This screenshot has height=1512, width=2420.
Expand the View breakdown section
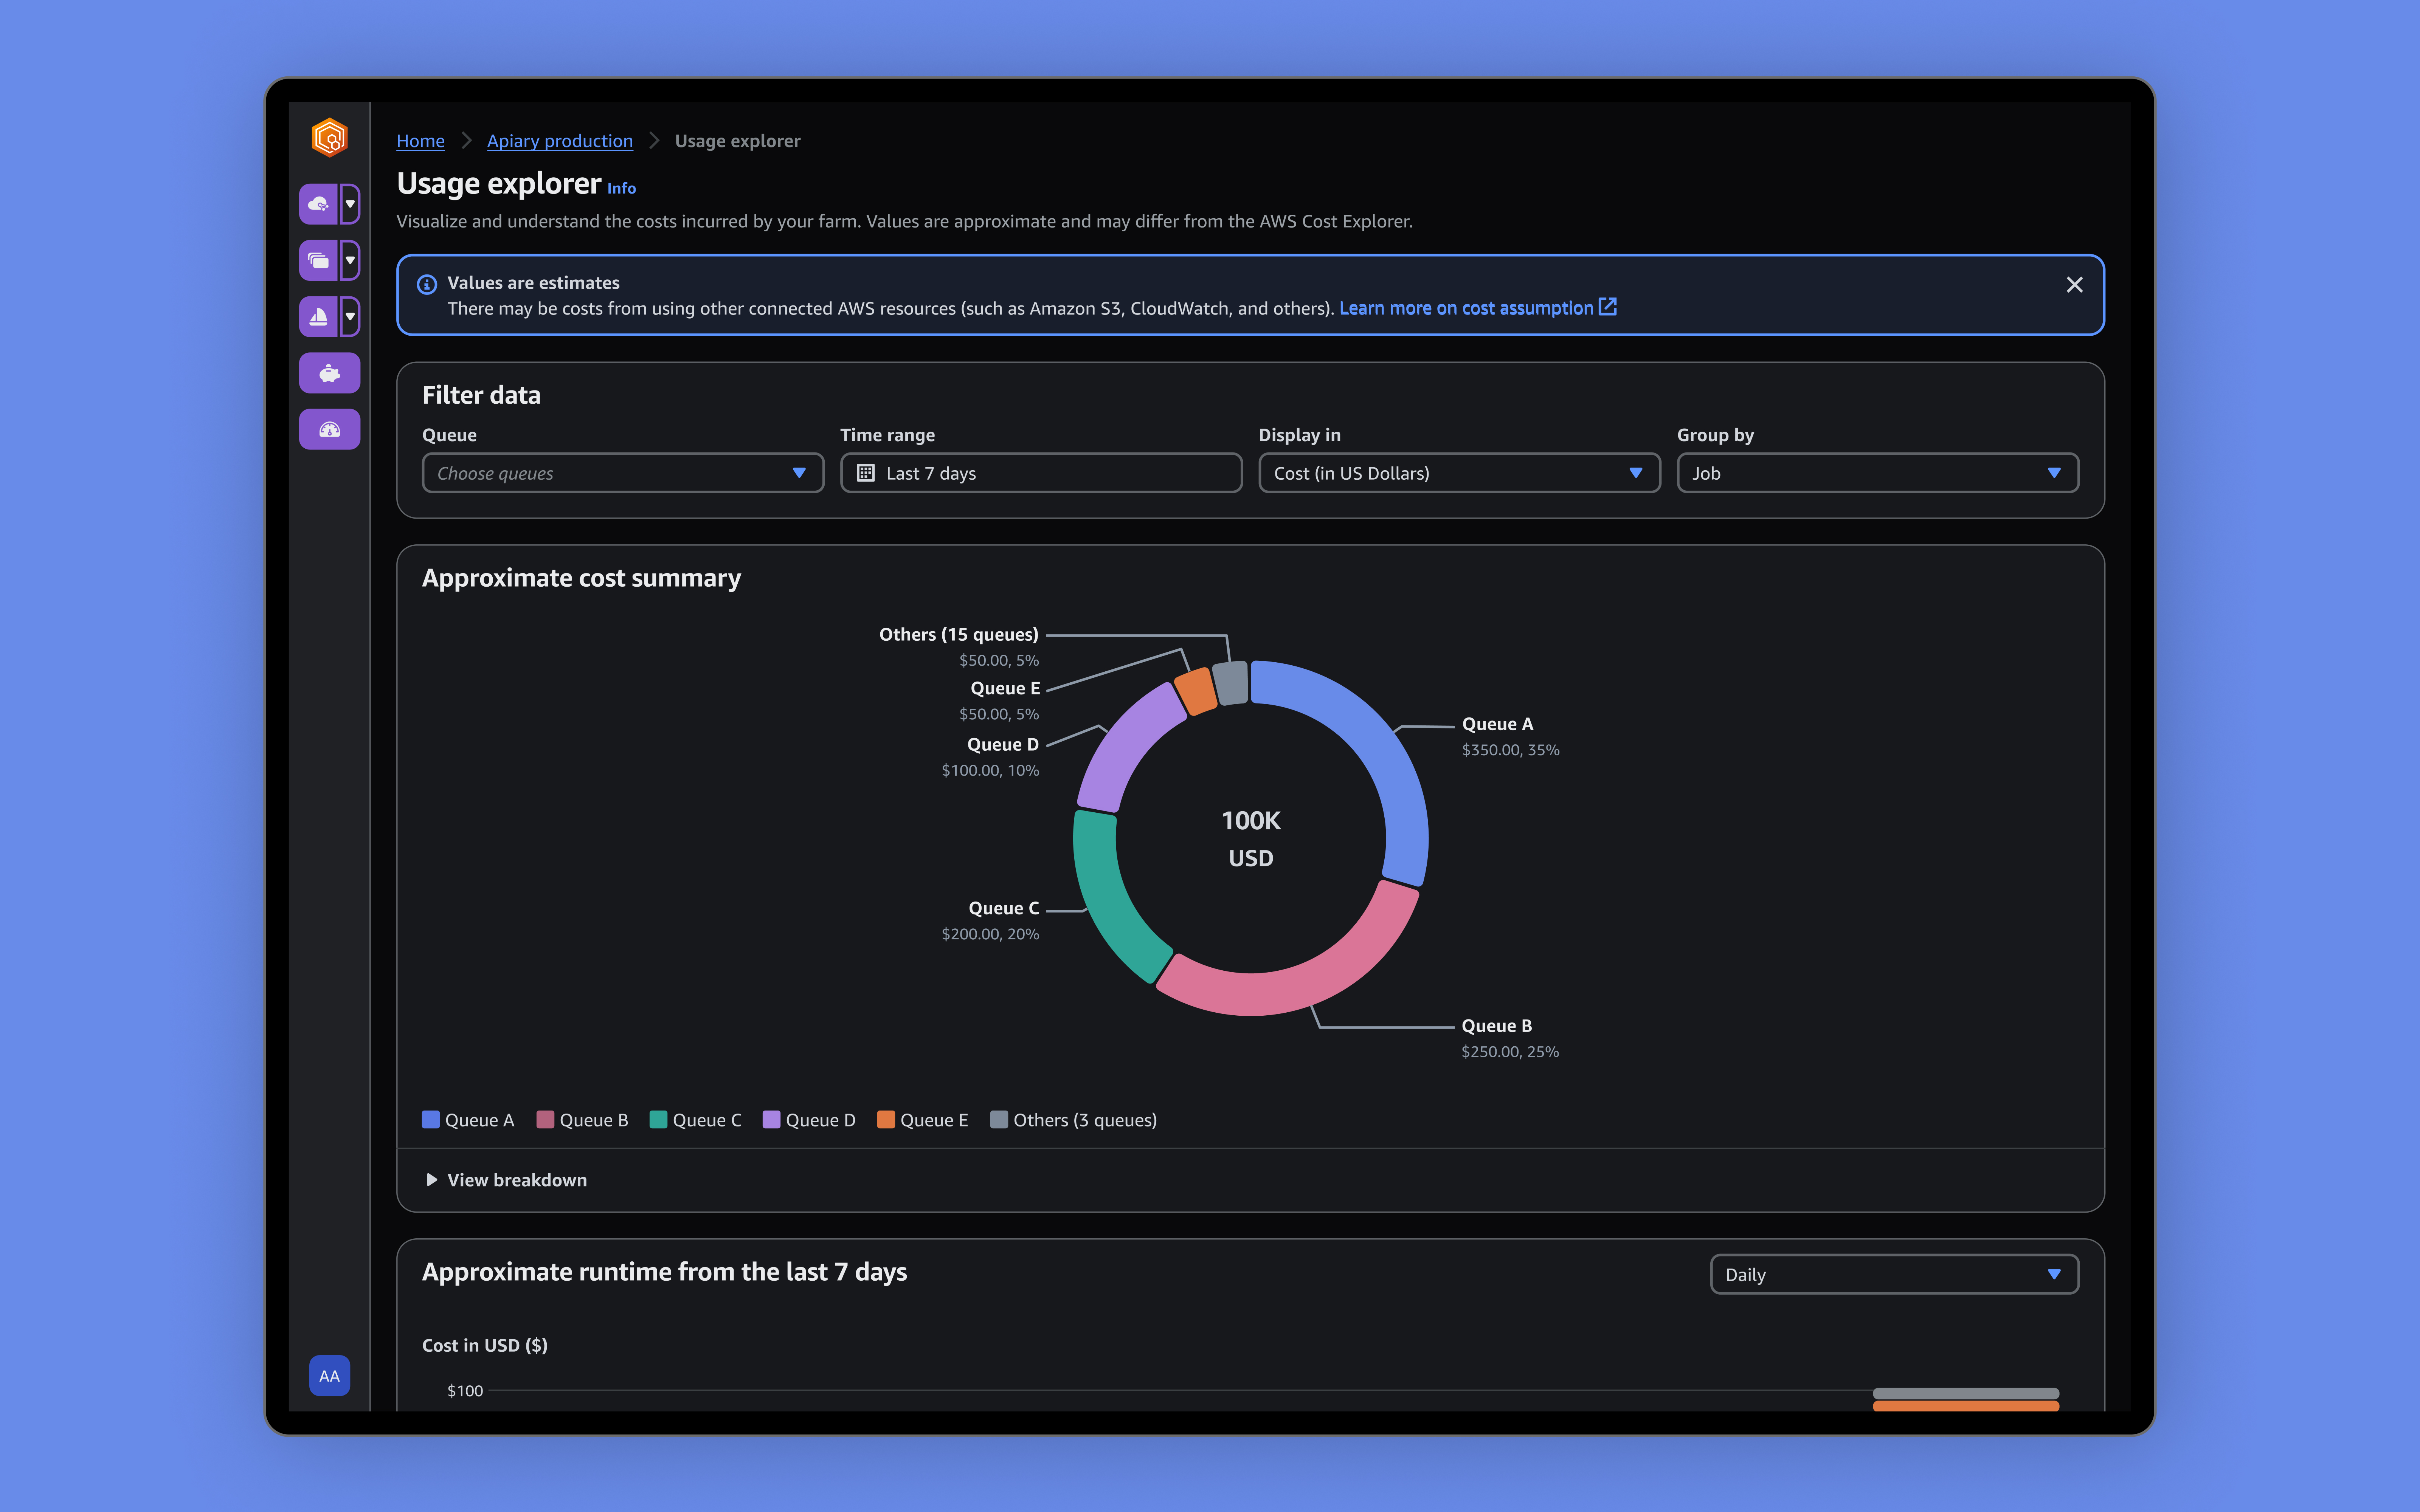click(506, 1180)
